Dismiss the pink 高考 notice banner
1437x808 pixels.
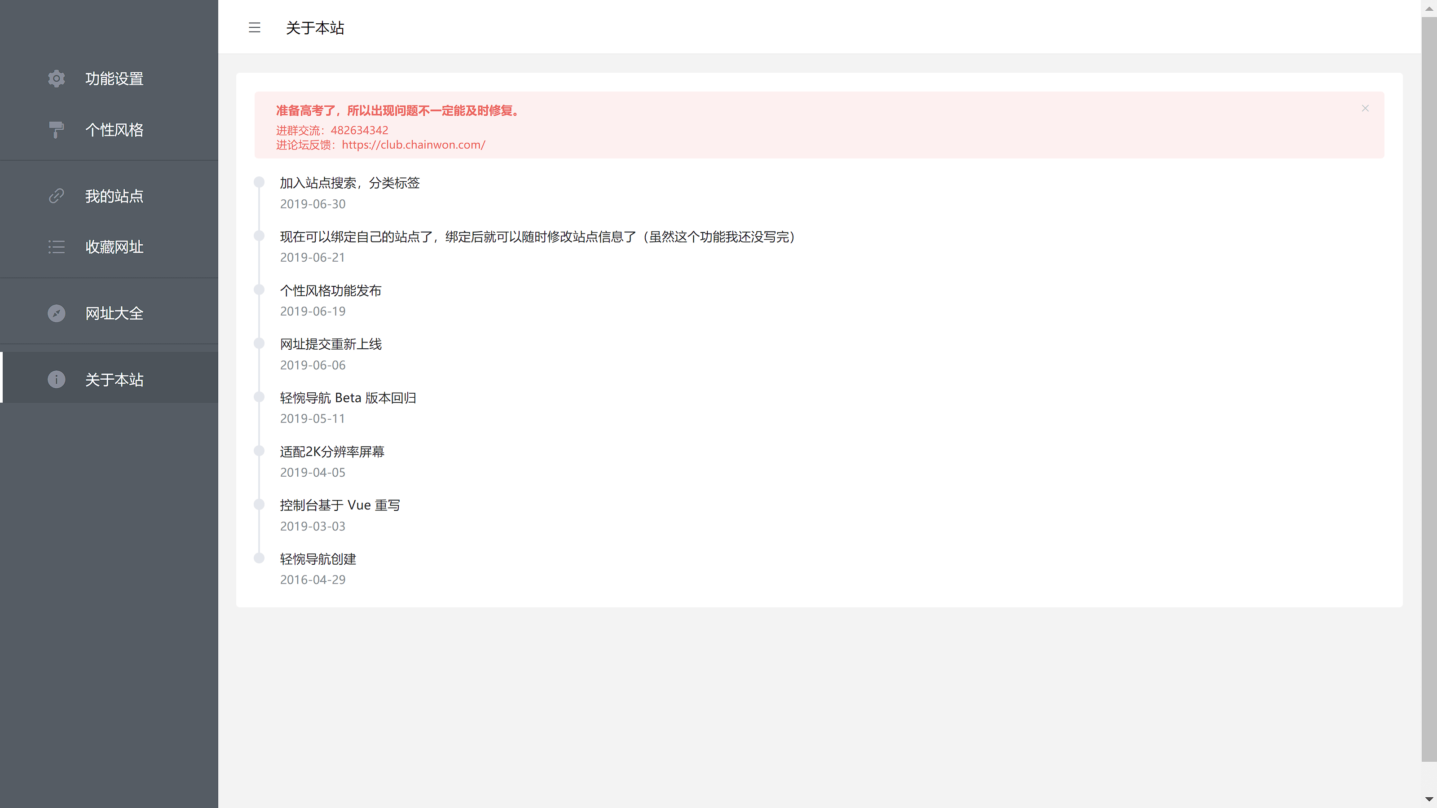[1365, 108]
